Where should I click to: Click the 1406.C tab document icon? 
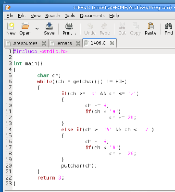[x=87, y=43]
